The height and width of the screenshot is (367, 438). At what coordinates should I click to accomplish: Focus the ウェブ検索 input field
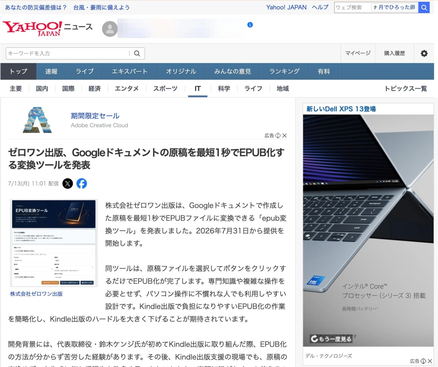click(353, 7)
